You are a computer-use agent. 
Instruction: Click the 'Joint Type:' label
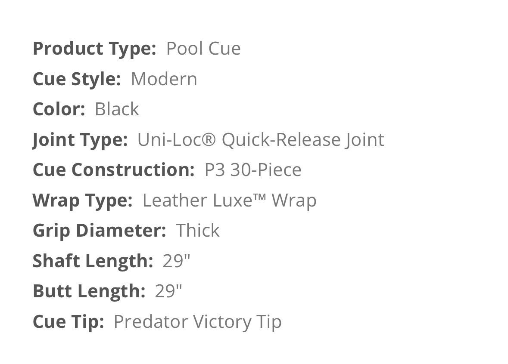pos(80,140)
